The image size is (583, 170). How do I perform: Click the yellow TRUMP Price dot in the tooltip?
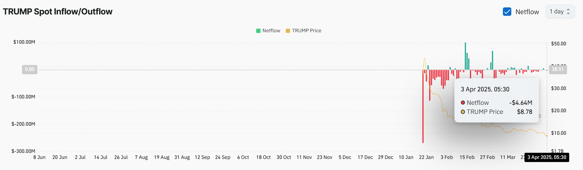click(x=463, y=112)
